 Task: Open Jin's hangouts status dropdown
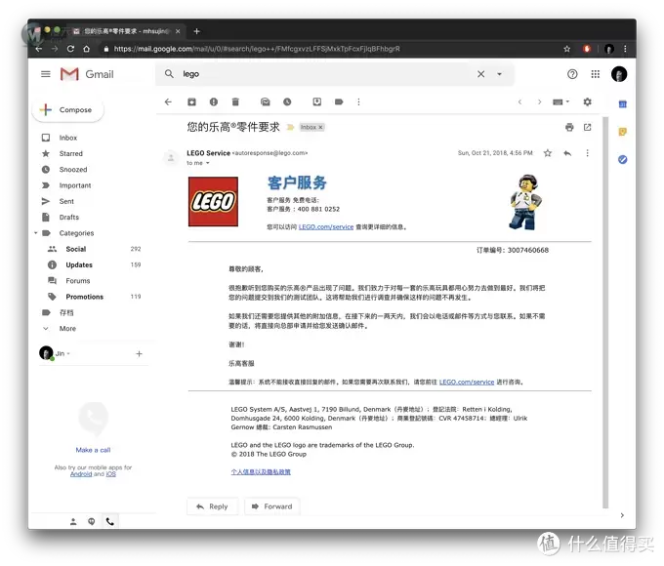(68, 353)
